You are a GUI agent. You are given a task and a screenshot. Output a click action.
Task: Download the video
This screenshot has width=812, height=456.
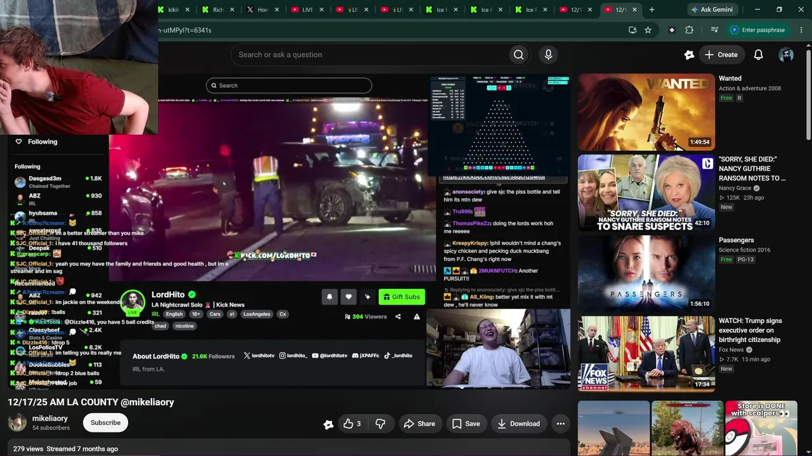coord(518,424)
